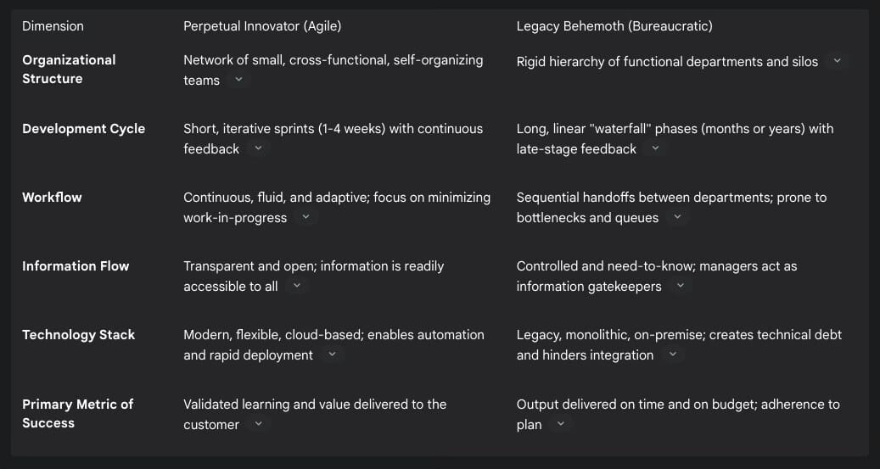Screen dimensions: 880x469
Task: Expand chevron beside 'late-stage feedback'
Action: [655, 148]
